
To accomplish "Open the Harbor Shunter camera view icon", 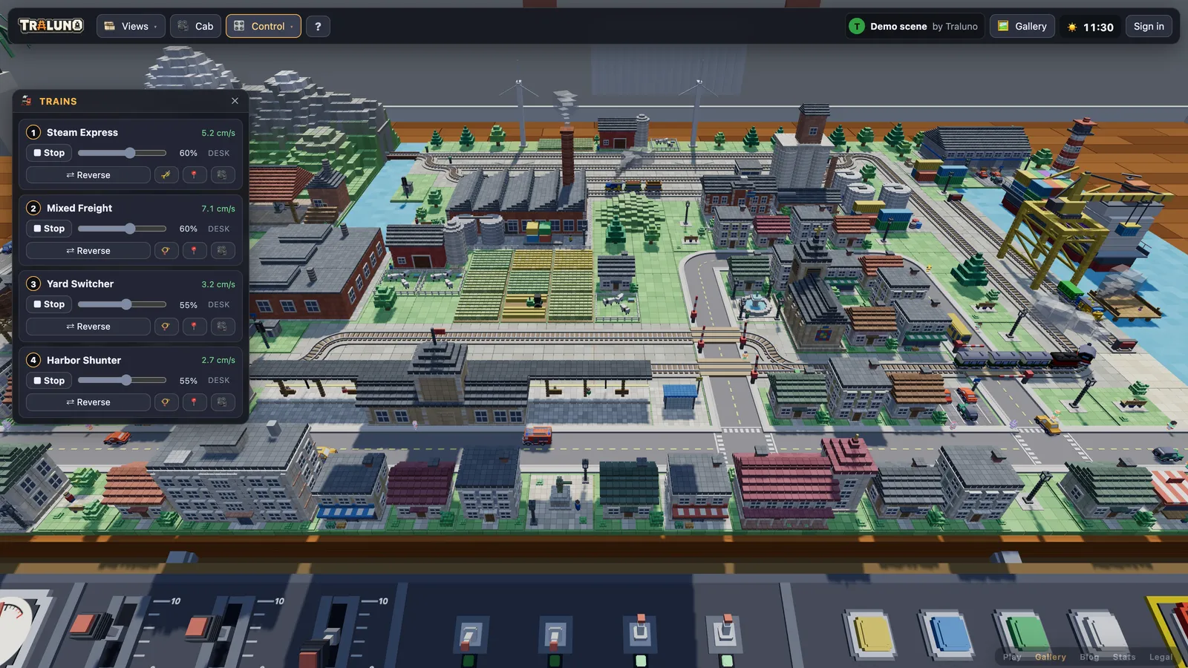I will tap(222, 402).
